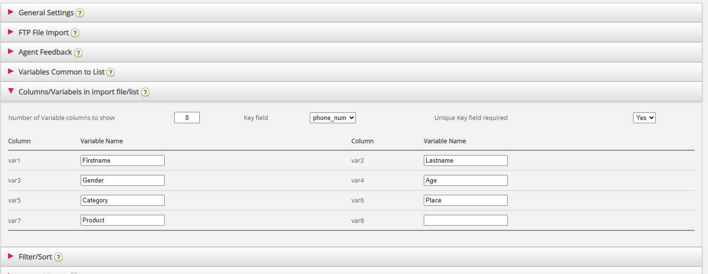Click the var7 Product input field
This screenshot has height=274, width=708.
[122, 220]
